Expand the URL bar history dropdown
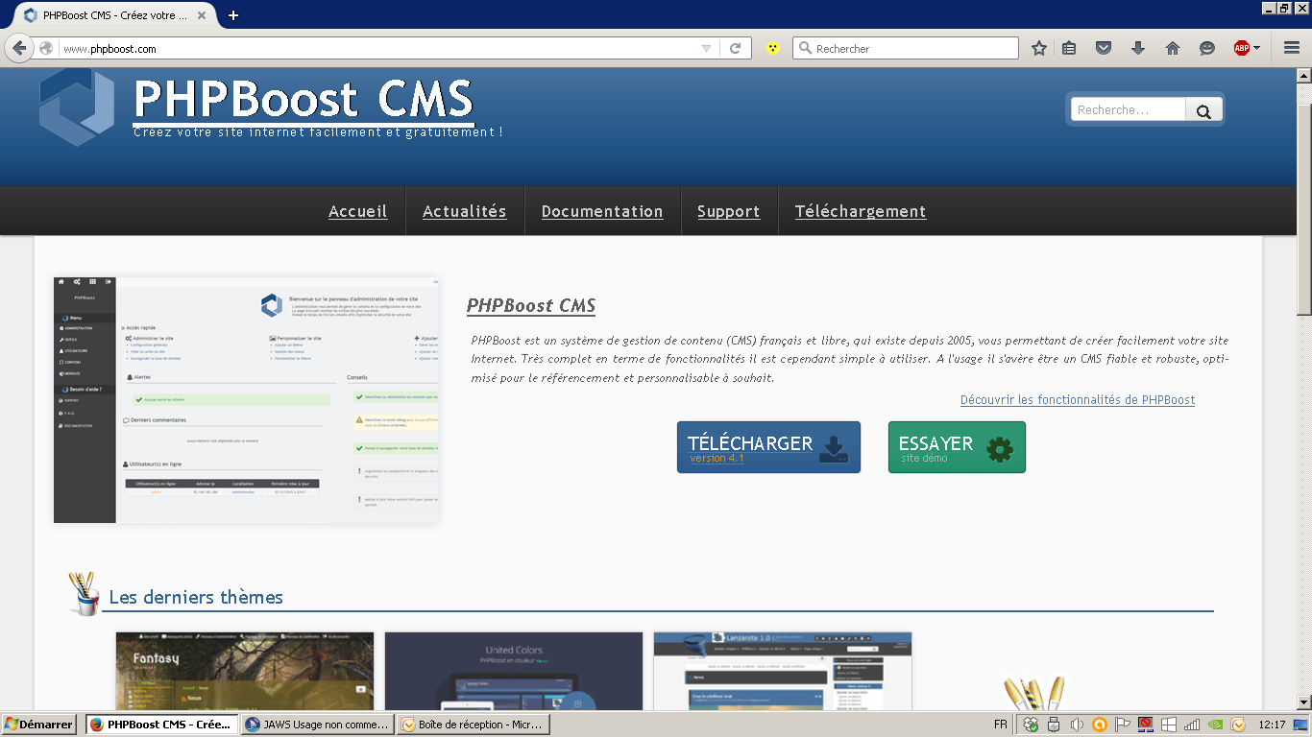This screenshot has height=737, width=1312. [x=706, y=48]
